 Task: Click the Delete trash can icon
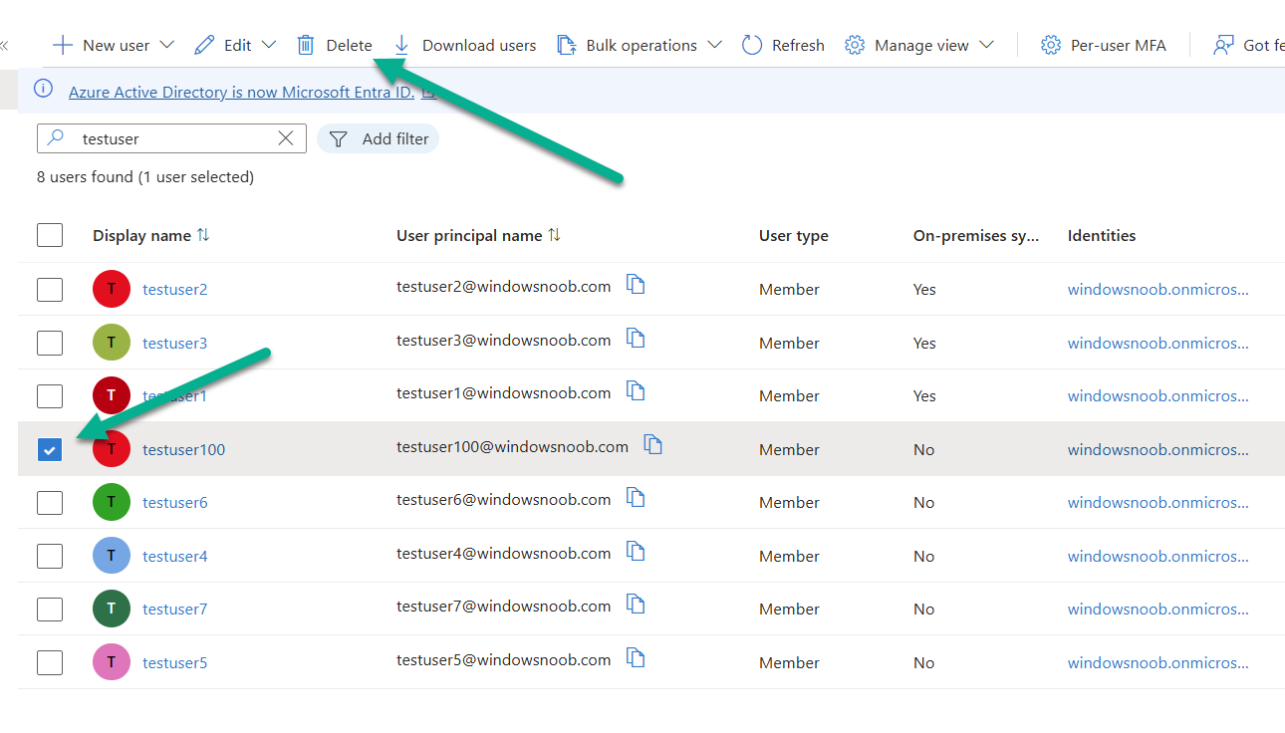tap(306, 45)
